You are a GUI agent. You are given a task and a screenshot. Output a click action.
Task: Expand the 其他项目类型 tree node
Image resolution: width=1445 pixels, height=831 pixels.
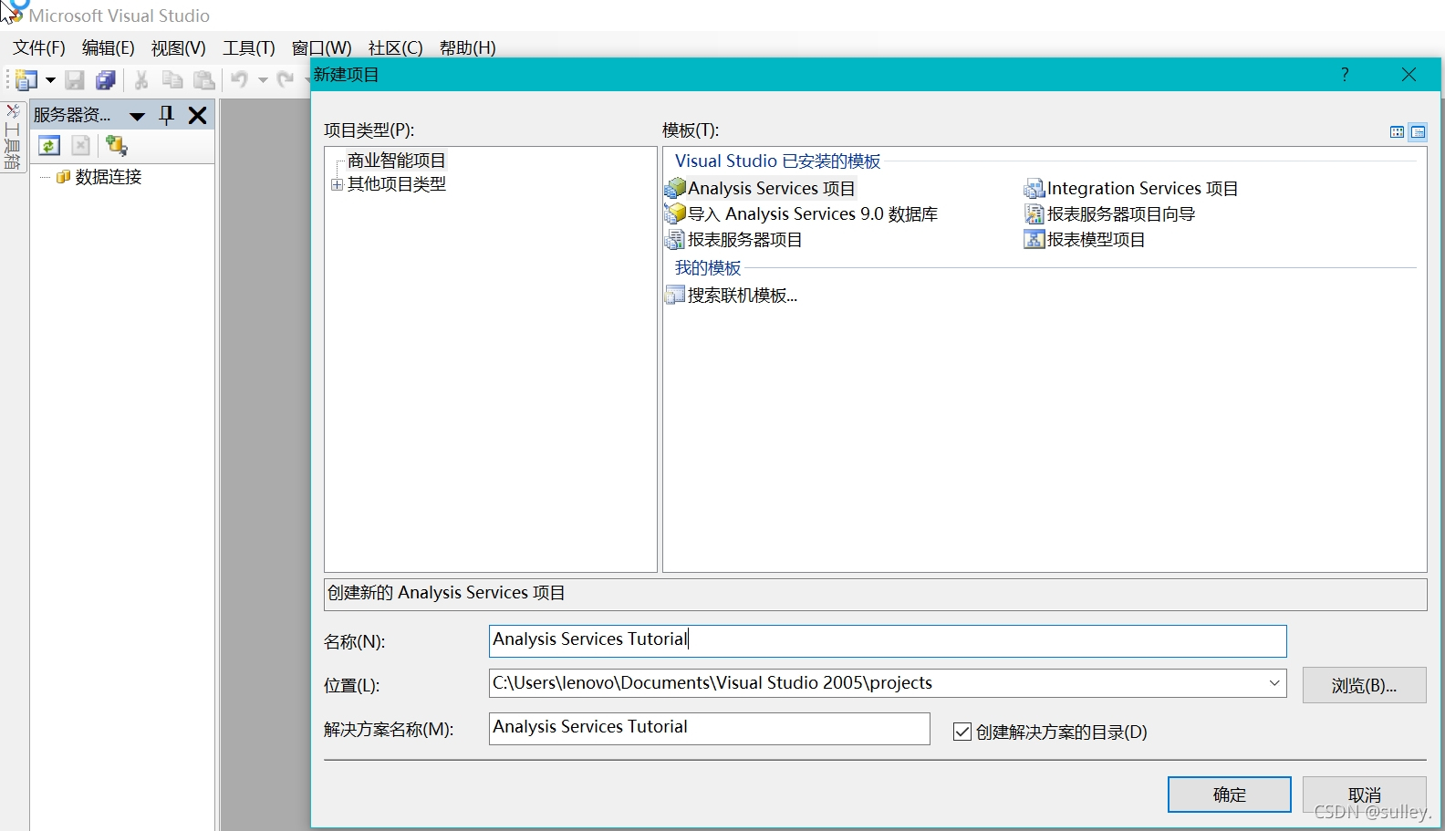[337, 184]
